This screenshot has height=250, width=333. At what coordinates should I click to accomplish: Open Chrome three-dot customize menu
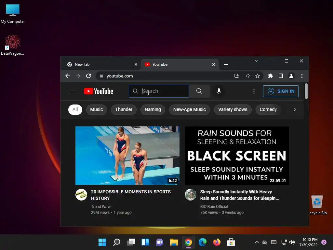pos(302,76)
